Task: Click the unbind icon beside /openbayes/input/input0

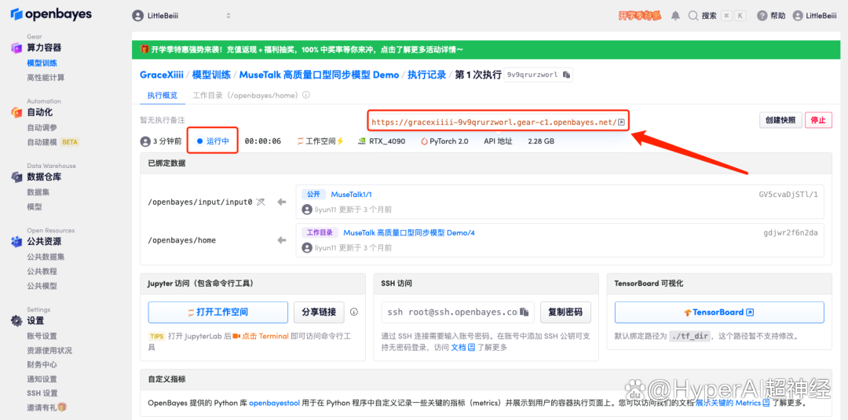Action: (261, 202)
